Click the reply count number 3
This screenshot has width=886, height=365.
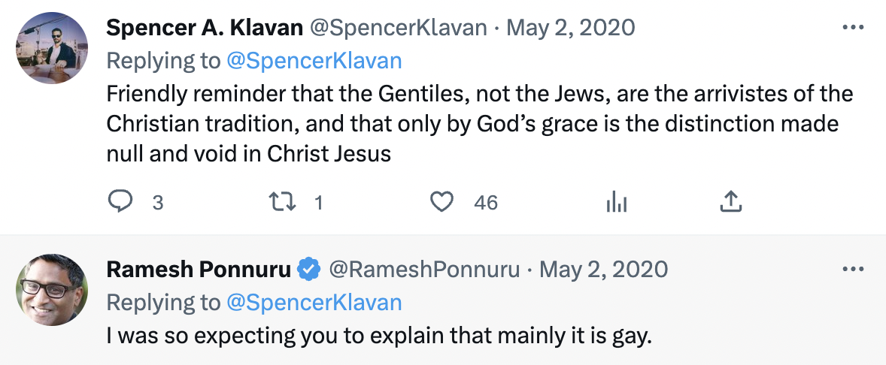tap(158, 202)
